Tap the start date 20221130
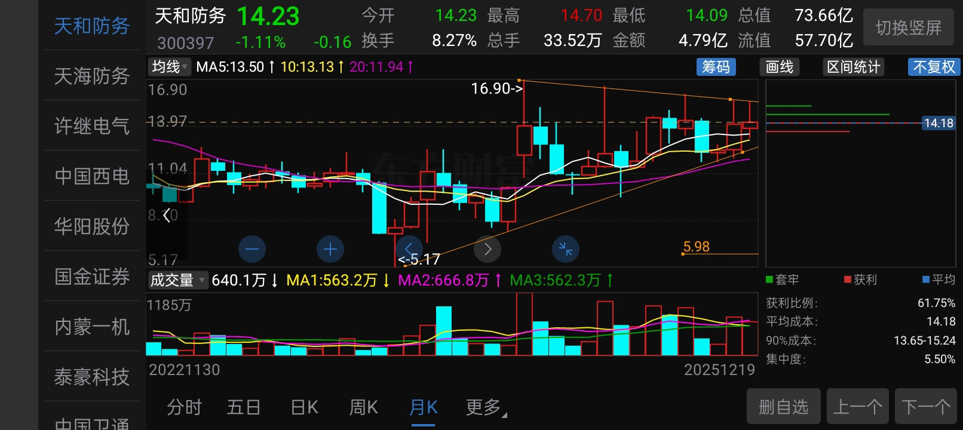Screen dimensions: 963x430 (x=184, y=370)
